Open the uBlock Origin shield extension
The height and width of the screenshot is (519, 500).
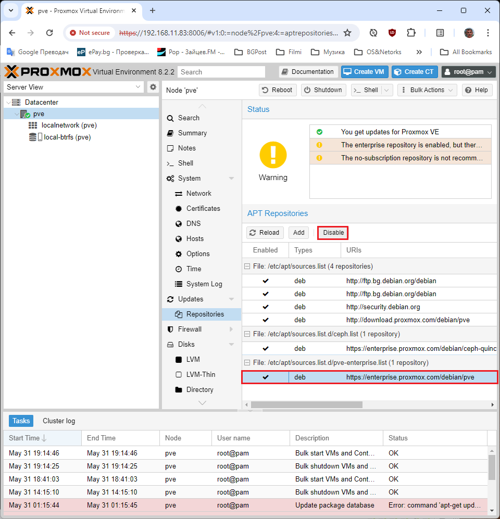tap(392, 33)
